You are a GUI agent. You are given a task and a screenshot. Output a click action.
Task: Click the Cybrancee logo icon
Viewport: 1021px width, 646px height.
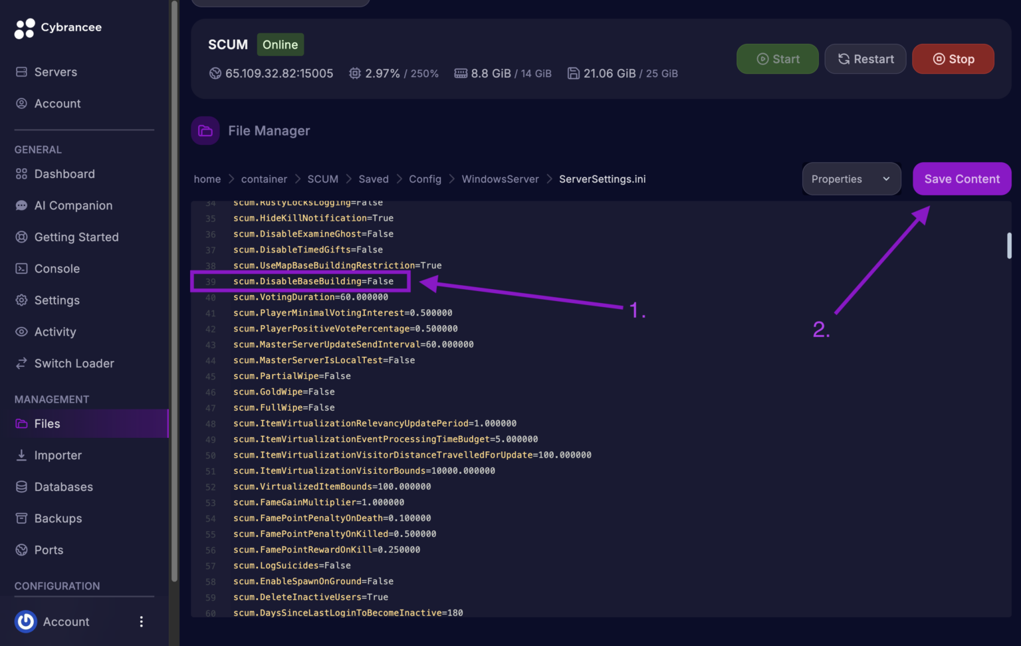coord(25,28)
